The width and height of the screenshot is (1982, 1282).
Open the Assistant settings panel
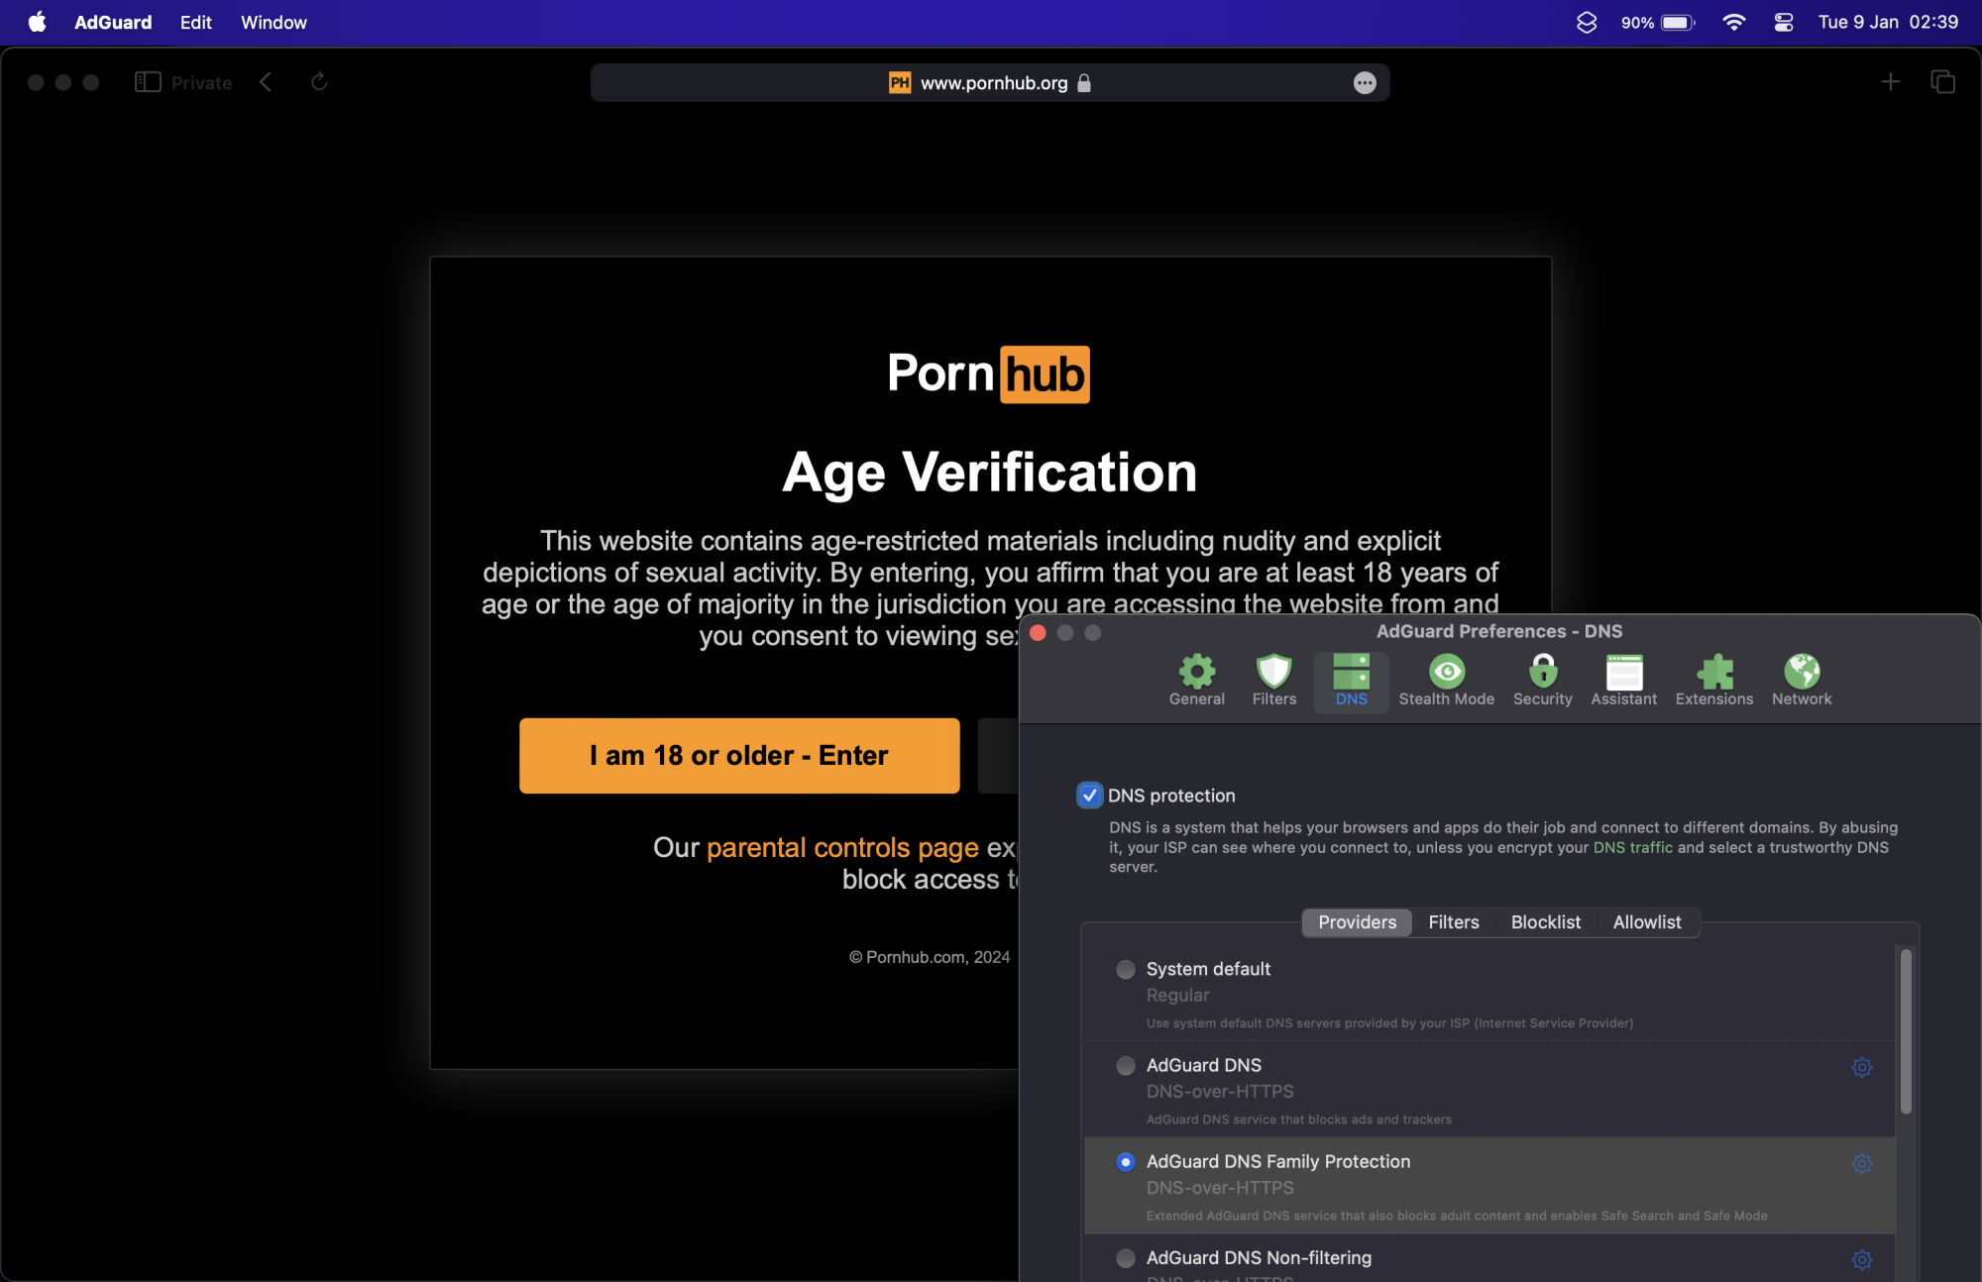click(x=1623, y=680)
